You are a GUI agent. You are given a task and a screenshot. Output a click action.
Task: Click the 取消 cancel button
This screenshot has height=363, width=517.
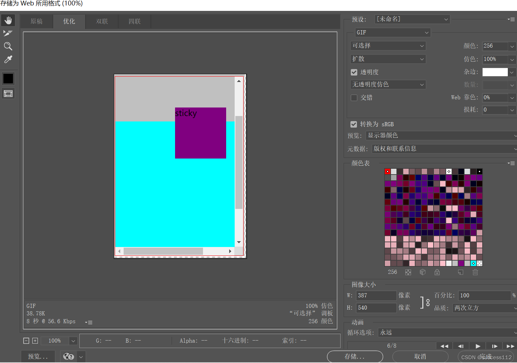tap(420, 357)
